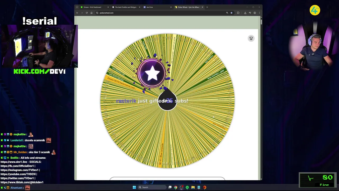Click the https://instagram.com/TVDev1 chat link
The height and width of the screenshot is (191, 339).
20,170
